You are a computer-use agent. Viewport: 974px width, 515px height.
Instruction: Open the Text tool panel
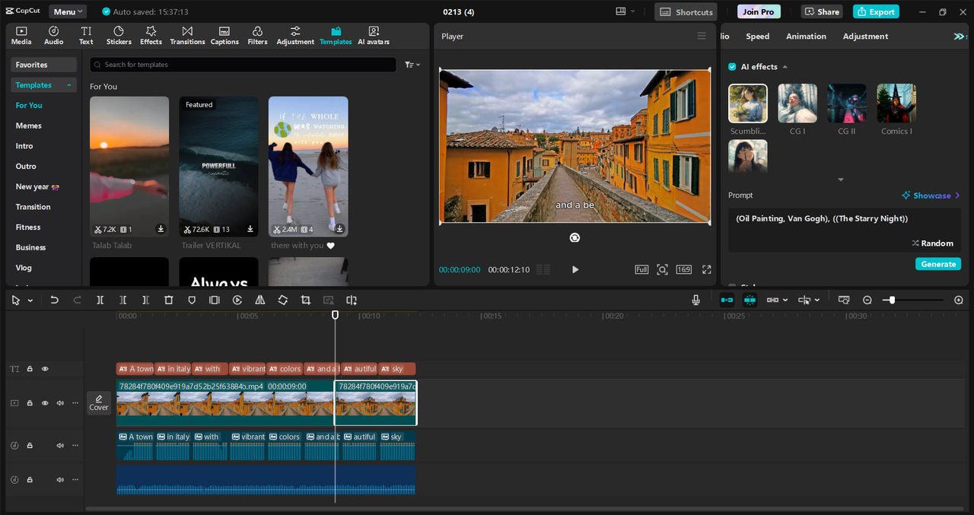tap(86, 36)
